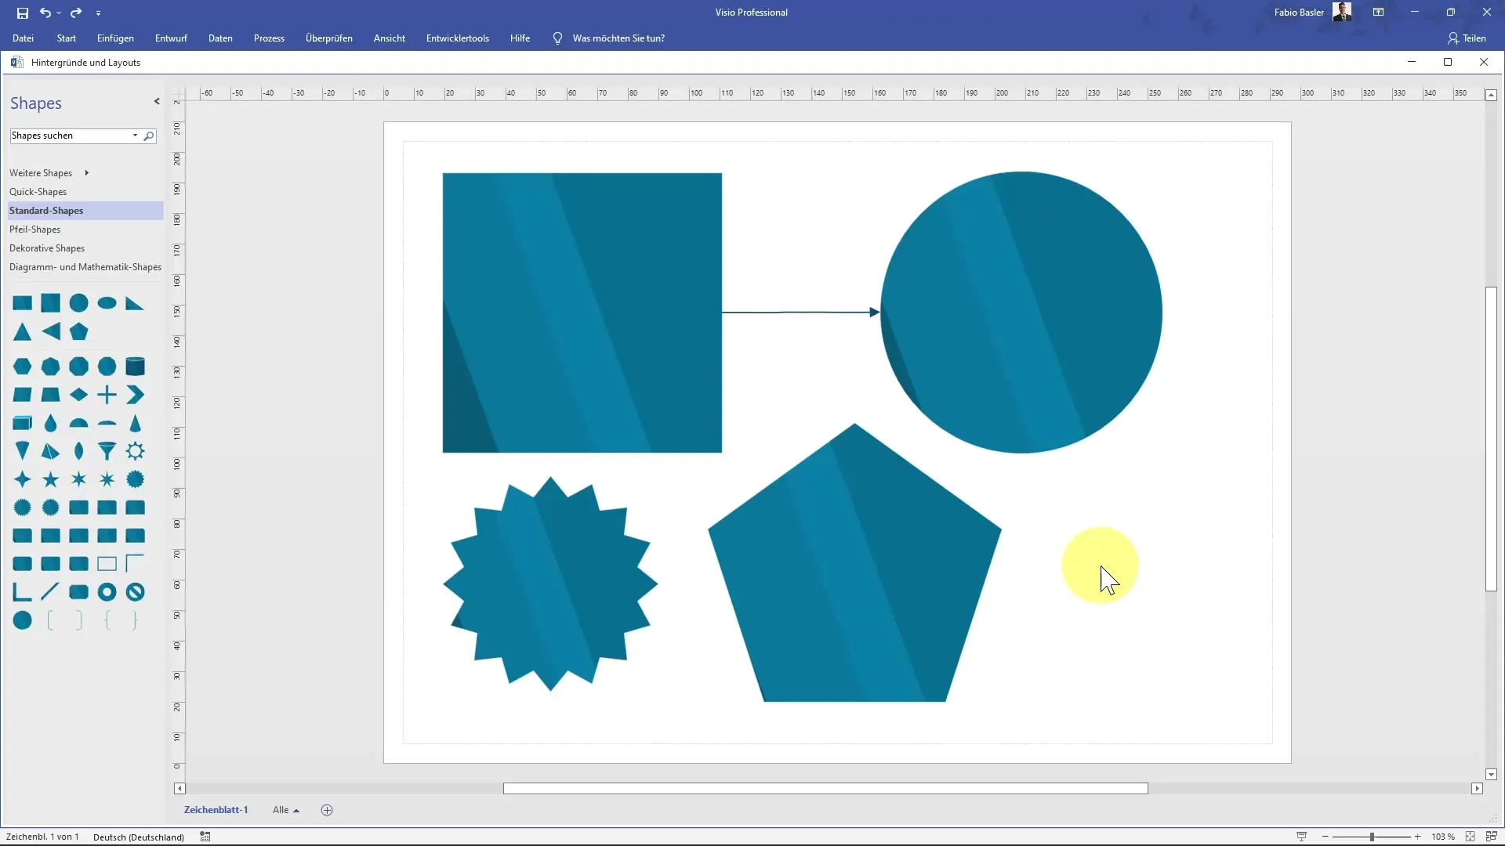Open the Prozess ribbon tab
Image resolution: width=1505 pixels, height=846 pixels.
coord(269,38)
